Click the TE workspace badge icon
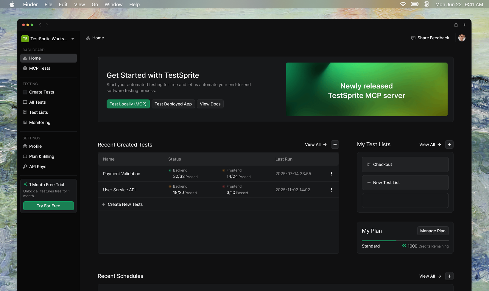The image size is (489, 291). 25,39
